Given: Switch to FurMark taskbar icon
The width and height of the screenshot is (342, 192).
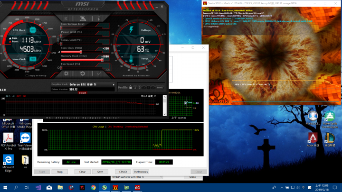Looking at the screenshot, I should pos(115,187).
